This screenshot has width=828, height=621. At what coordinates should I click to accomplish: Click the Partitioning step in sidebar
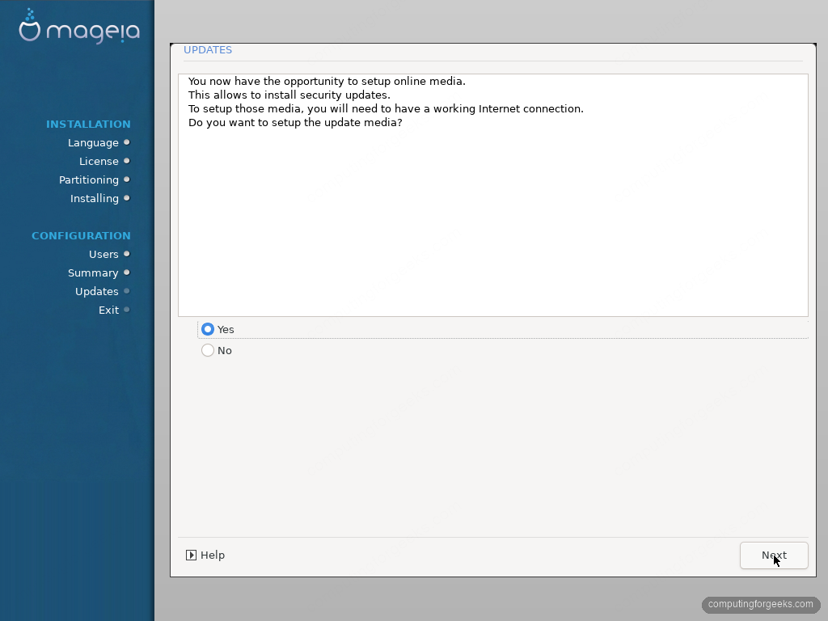(x=89, y=180)
